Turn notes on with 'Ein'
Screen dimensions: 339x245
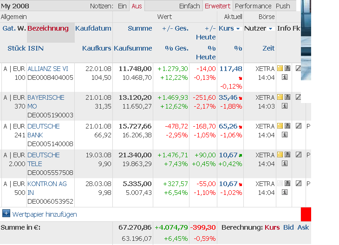click(122, 6)
